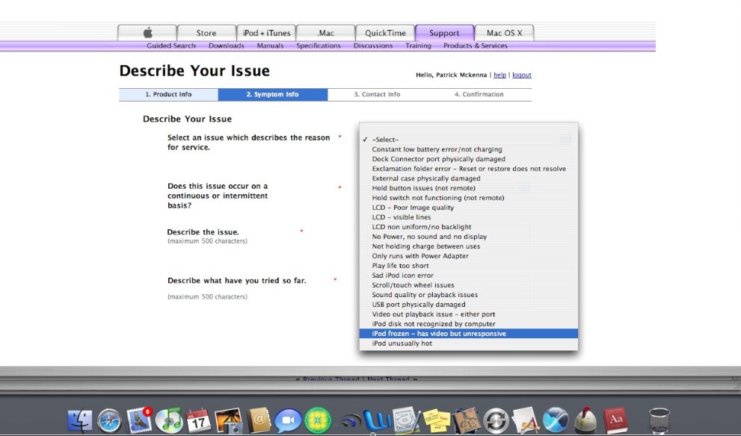Choose Only runs with Power Adapter
The image size is (741, 436).
point(468,256)
